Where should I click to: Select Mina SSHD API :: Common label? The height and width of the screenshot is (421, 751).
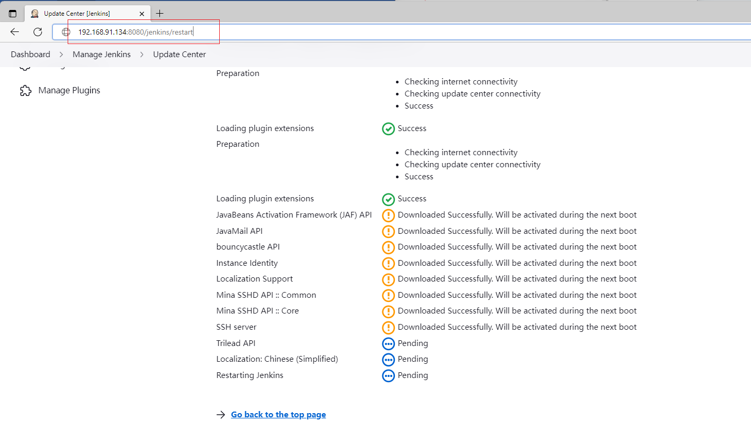[x=266, y=295]
